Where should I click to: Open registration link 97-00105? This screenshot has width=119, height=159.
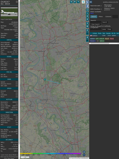pyautogui.click(x=15, y=22)
